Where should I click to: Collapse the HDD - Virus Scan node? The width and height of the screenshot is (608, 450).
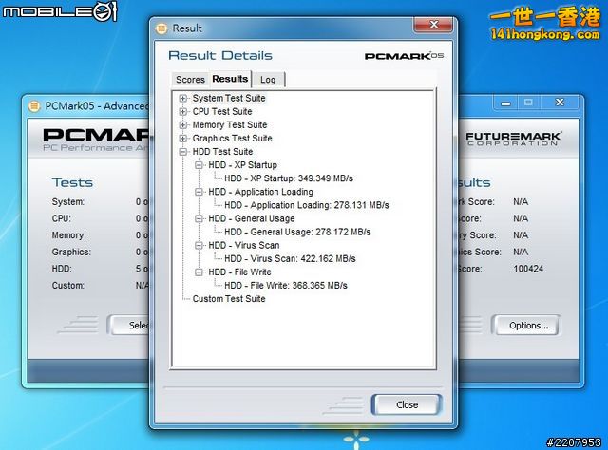(x=199, y=245)
